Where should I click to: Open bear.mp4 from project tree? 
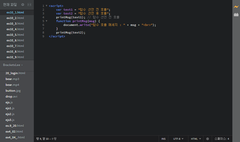pos(12,85)
